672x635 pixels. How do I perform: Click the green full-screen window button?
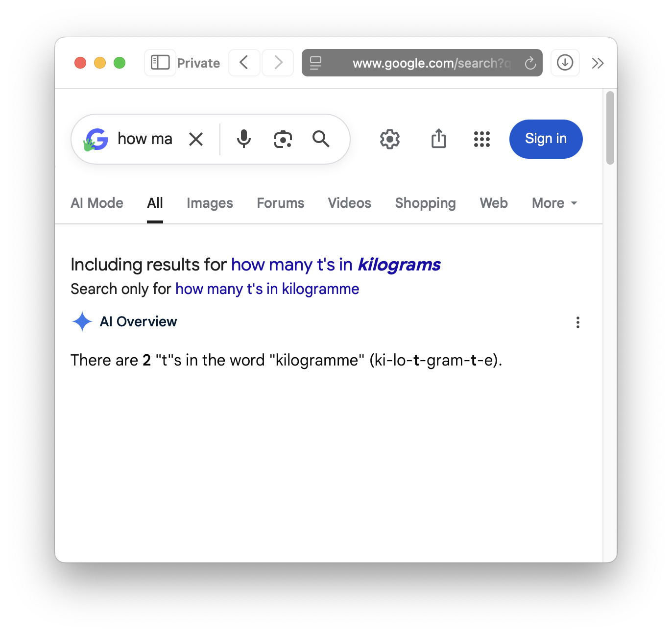(x=120, y=63)
